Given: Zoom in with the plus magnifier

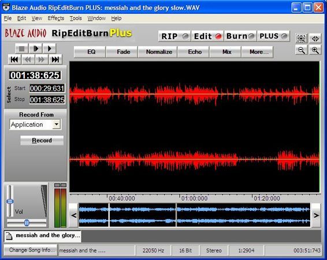Looking at the screenshot, I should (x=315, y=50).
